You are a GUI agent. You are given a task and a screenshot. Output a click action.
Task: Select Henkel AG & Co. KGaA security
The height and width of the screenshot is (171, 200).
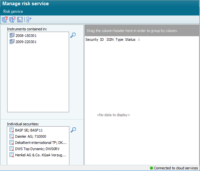point(40,155)
